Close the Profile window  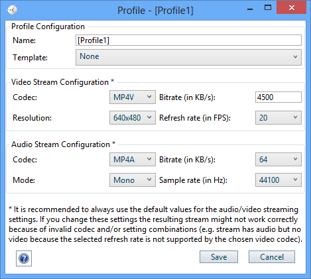coord(291,8)
